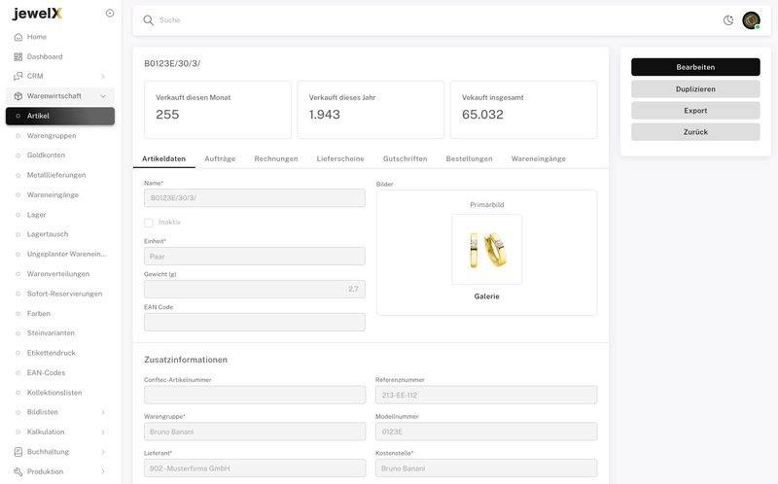Image resolution: width=778 pixels, height=484 pixels.
Task: Switch to the Aufträge tab
Action: pos(220,158)
